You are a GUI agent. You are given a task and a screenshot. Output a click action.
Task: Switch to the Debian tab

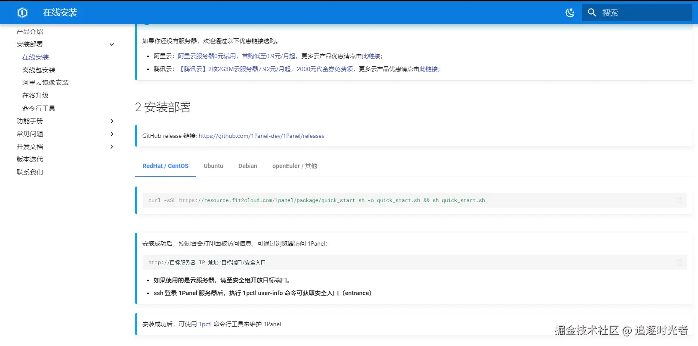coord(248,166)
